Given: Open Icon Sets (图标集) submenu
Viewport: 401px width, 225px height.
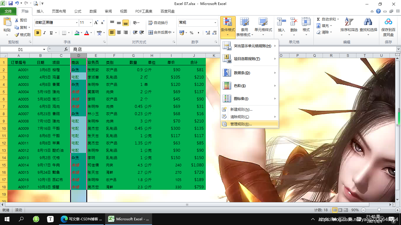Looking at the screenshot, I should click(249, 99).
